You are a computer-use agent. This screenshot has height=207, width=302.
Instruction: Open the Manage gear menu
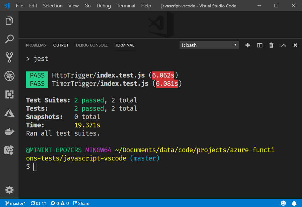click(9, 190)
